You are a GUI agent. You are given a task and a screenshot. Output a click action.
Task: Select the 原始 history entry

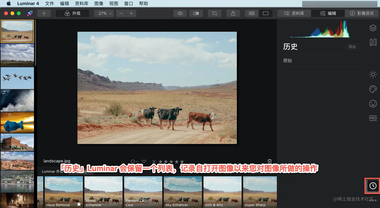pos(321,61)
